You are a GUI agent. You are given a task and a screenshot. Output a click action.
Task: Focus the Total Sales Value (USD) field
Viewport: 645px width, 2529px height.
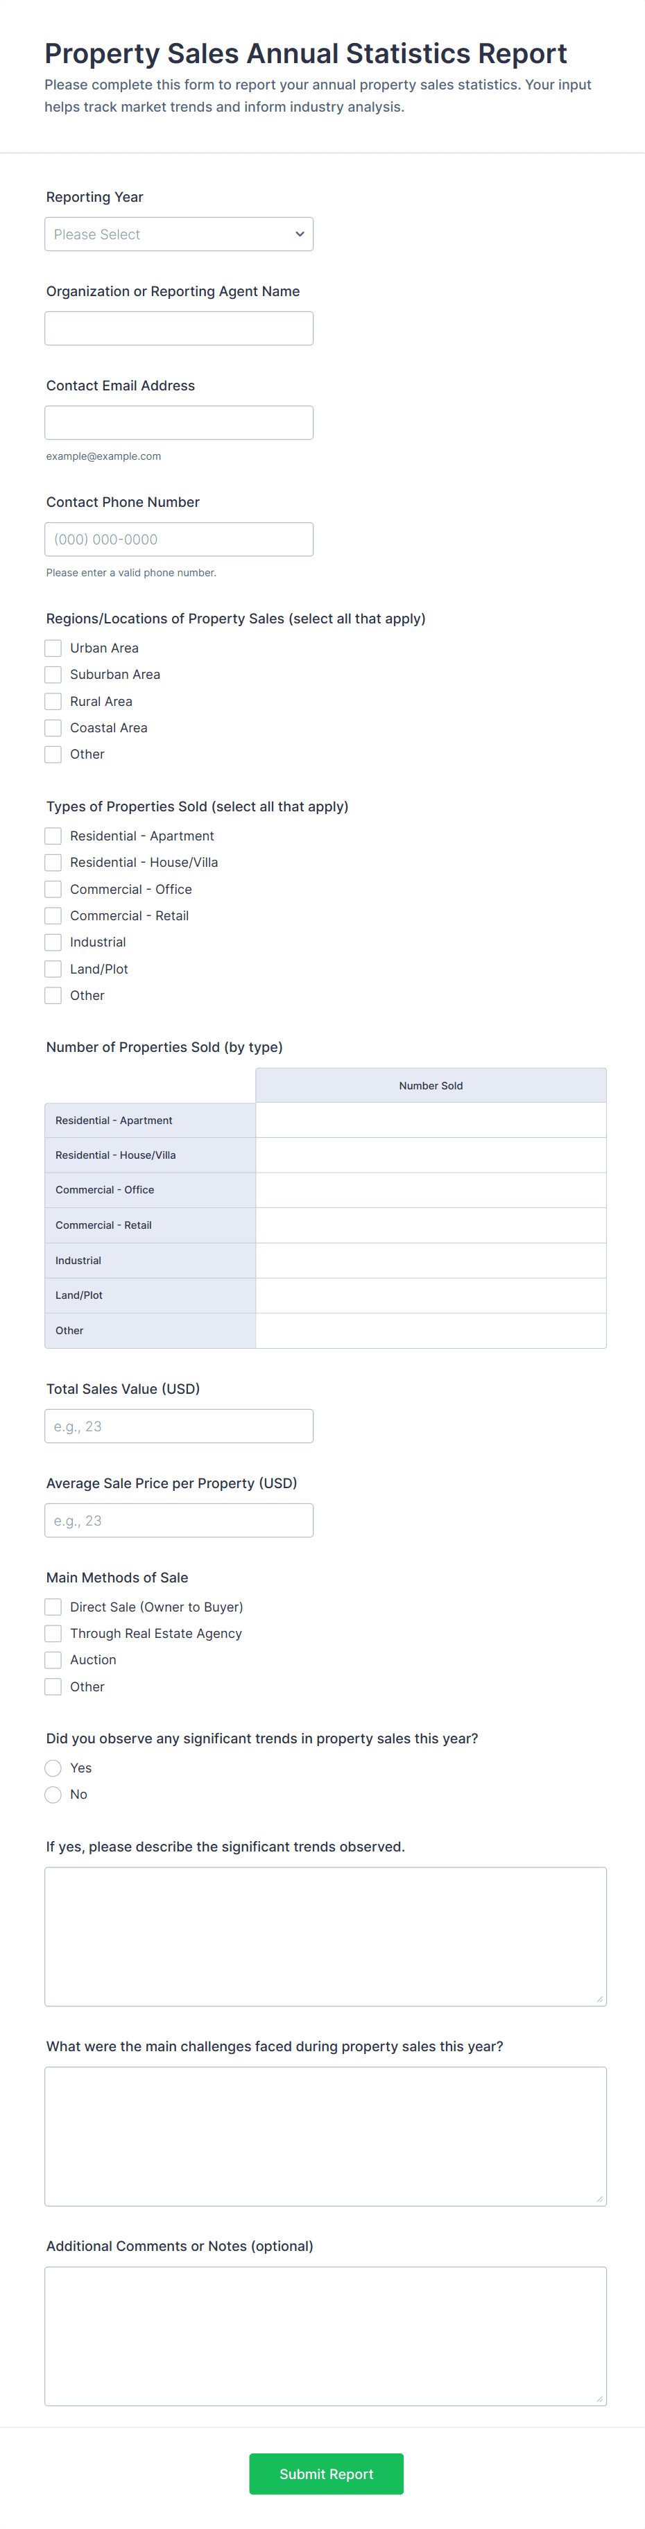tap(179, 1426)
